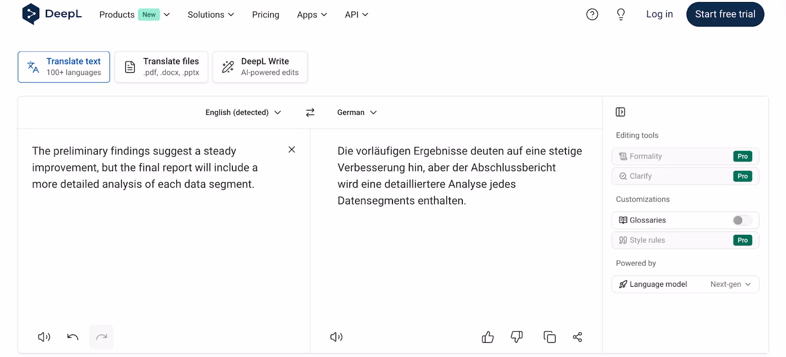Viewport: 786px width, 357px height.
Task: Select the Clarify Pro option
Action: [685, 176]
